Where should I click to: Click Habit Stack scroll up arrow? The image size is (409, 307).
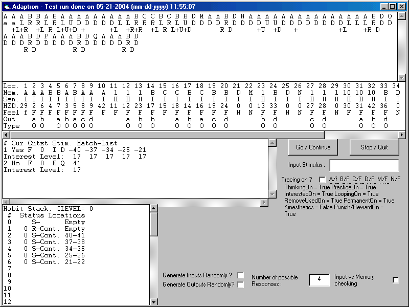[154, 208]
